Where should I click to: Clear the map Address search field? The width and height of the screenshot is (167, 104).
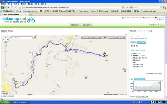32,38
